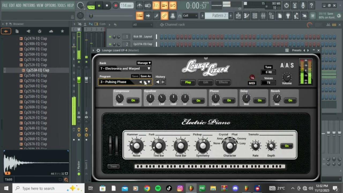Go to previous program arrow
Image resolution: width=343 pixels, height=193 pixels.
click(140, 82)
